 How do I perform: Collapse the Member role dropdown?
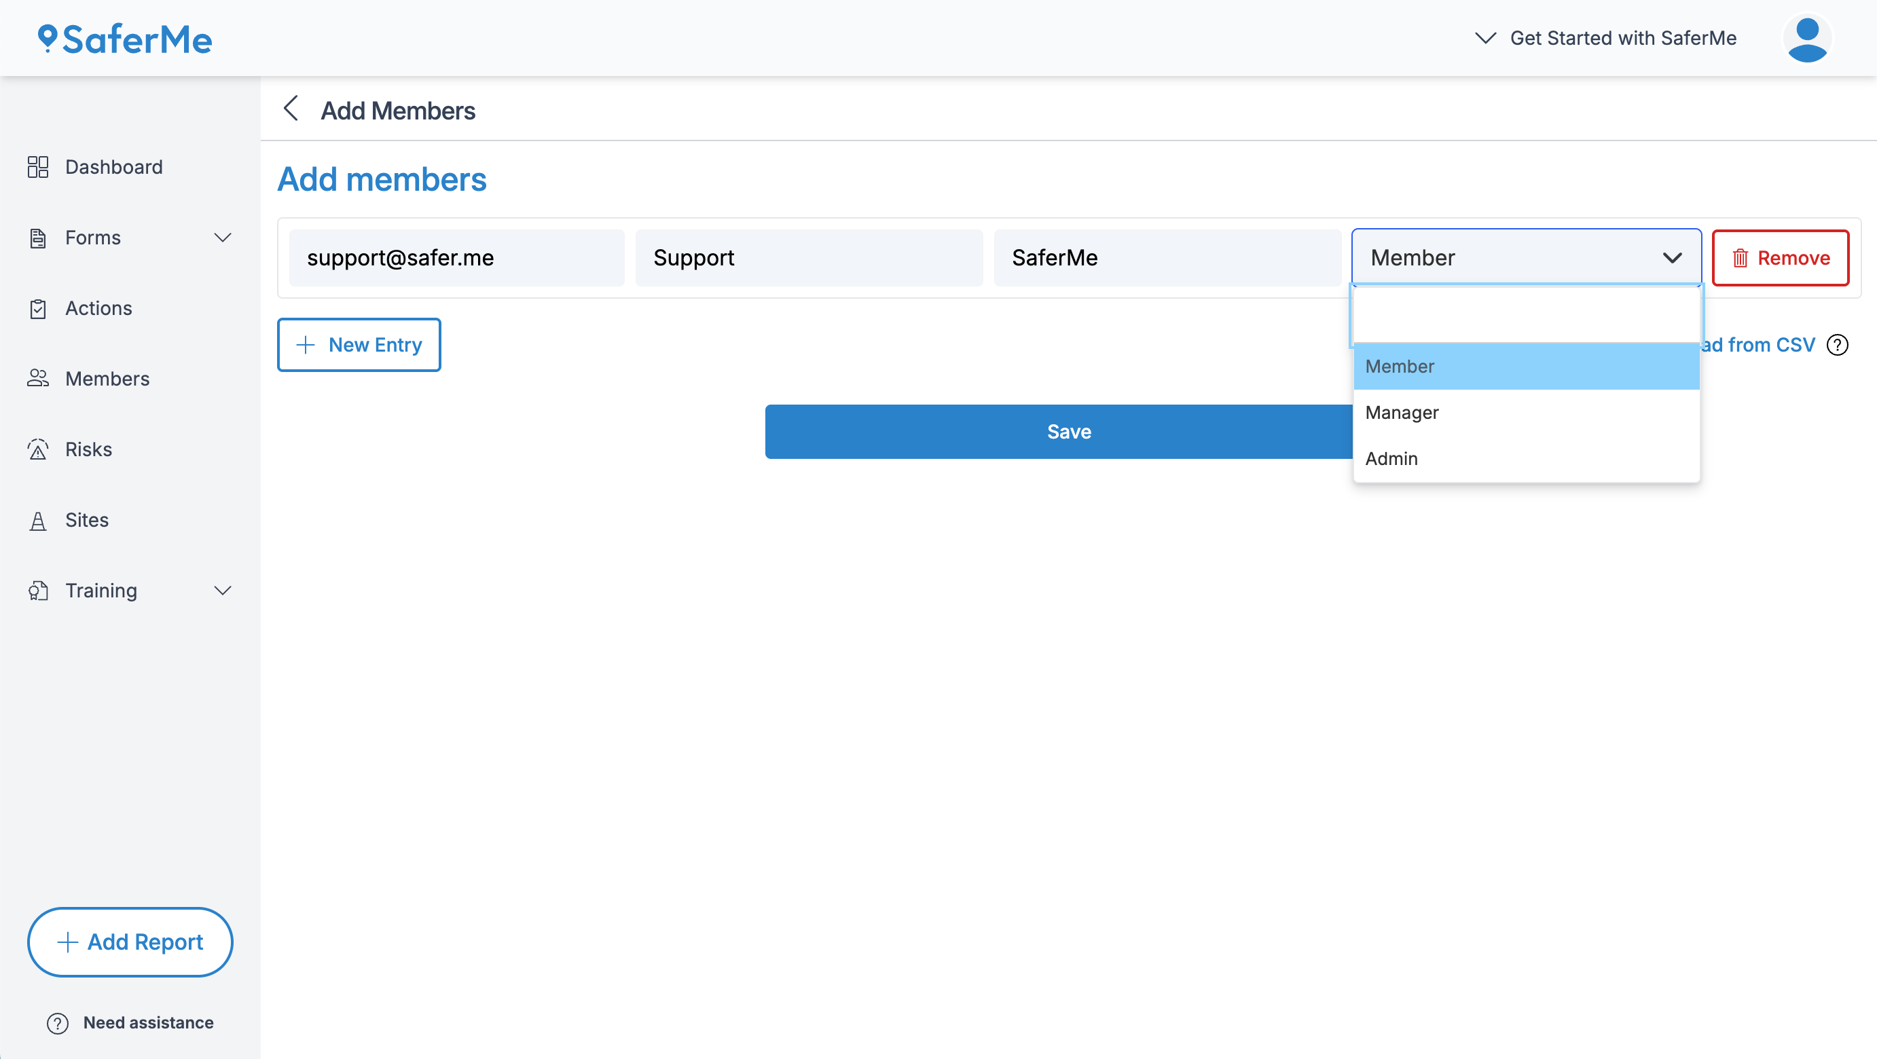coord(1671,258)
